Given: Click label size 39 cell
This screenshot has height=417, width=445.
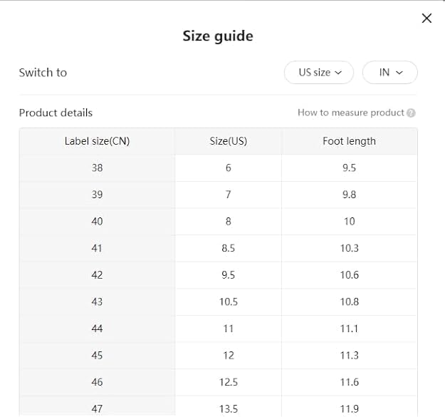Looking at the screenshot, I should pyautogui.click(x=97, y=195).
